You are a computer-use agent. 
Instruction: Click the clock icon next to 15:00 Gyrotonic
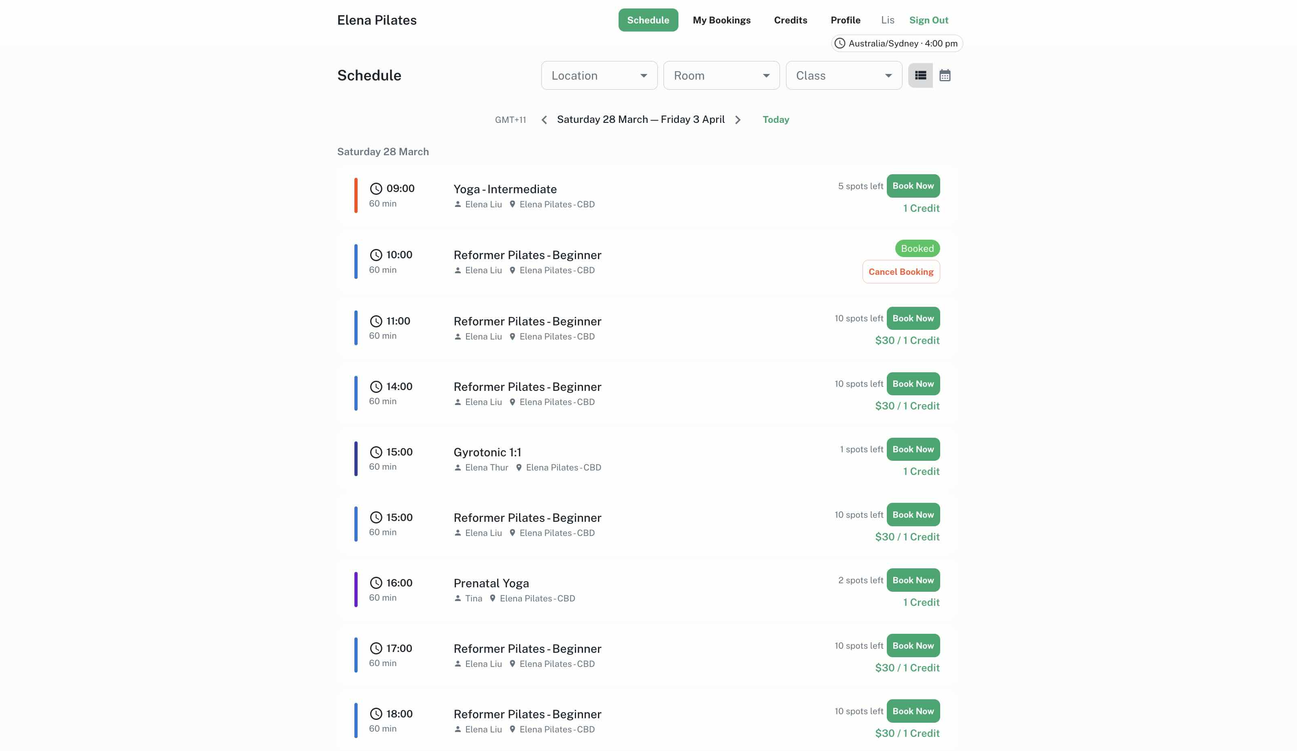coord(376,452)
